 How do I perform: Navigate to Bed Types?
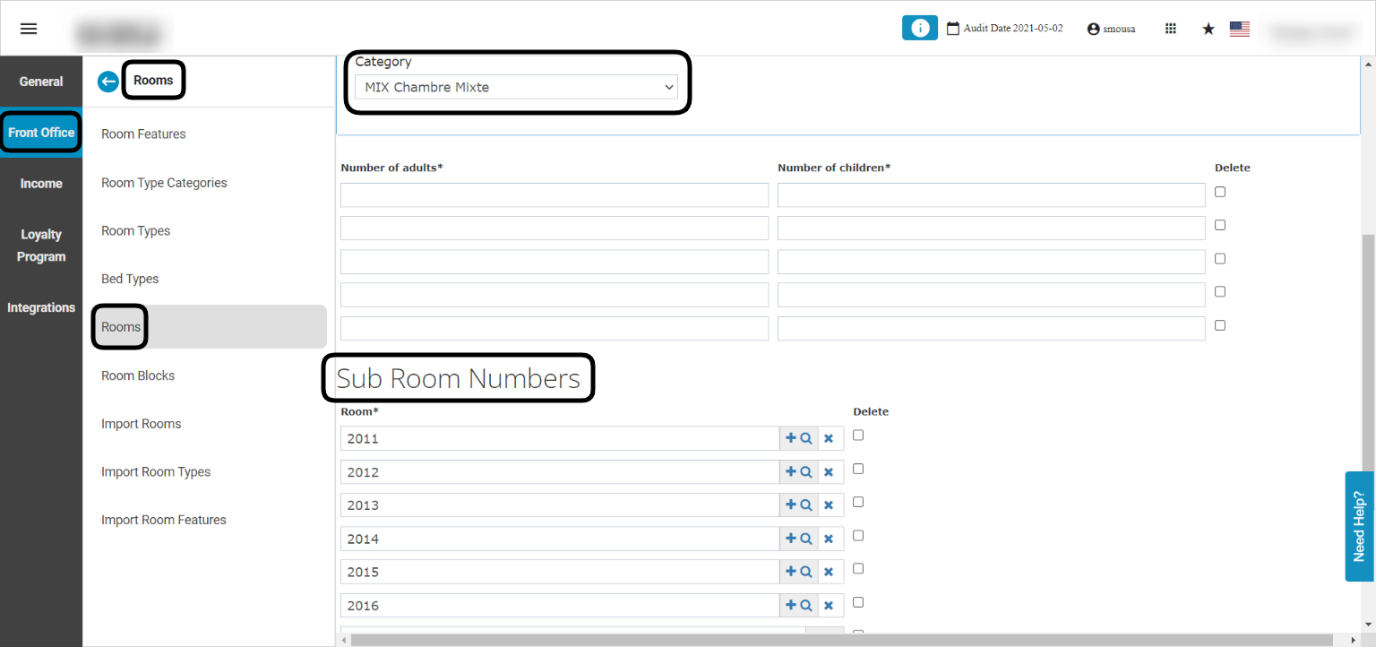click(130, 279)
